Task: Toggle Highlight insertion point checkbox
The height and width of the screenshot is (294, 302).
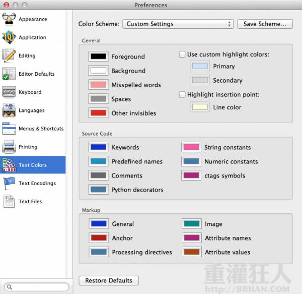Action: (182, 94)
